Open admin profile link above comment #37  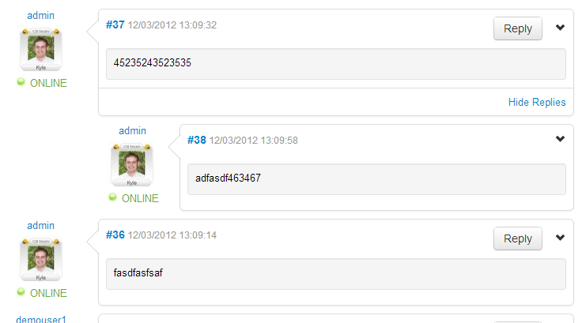(x=41, y=16)
